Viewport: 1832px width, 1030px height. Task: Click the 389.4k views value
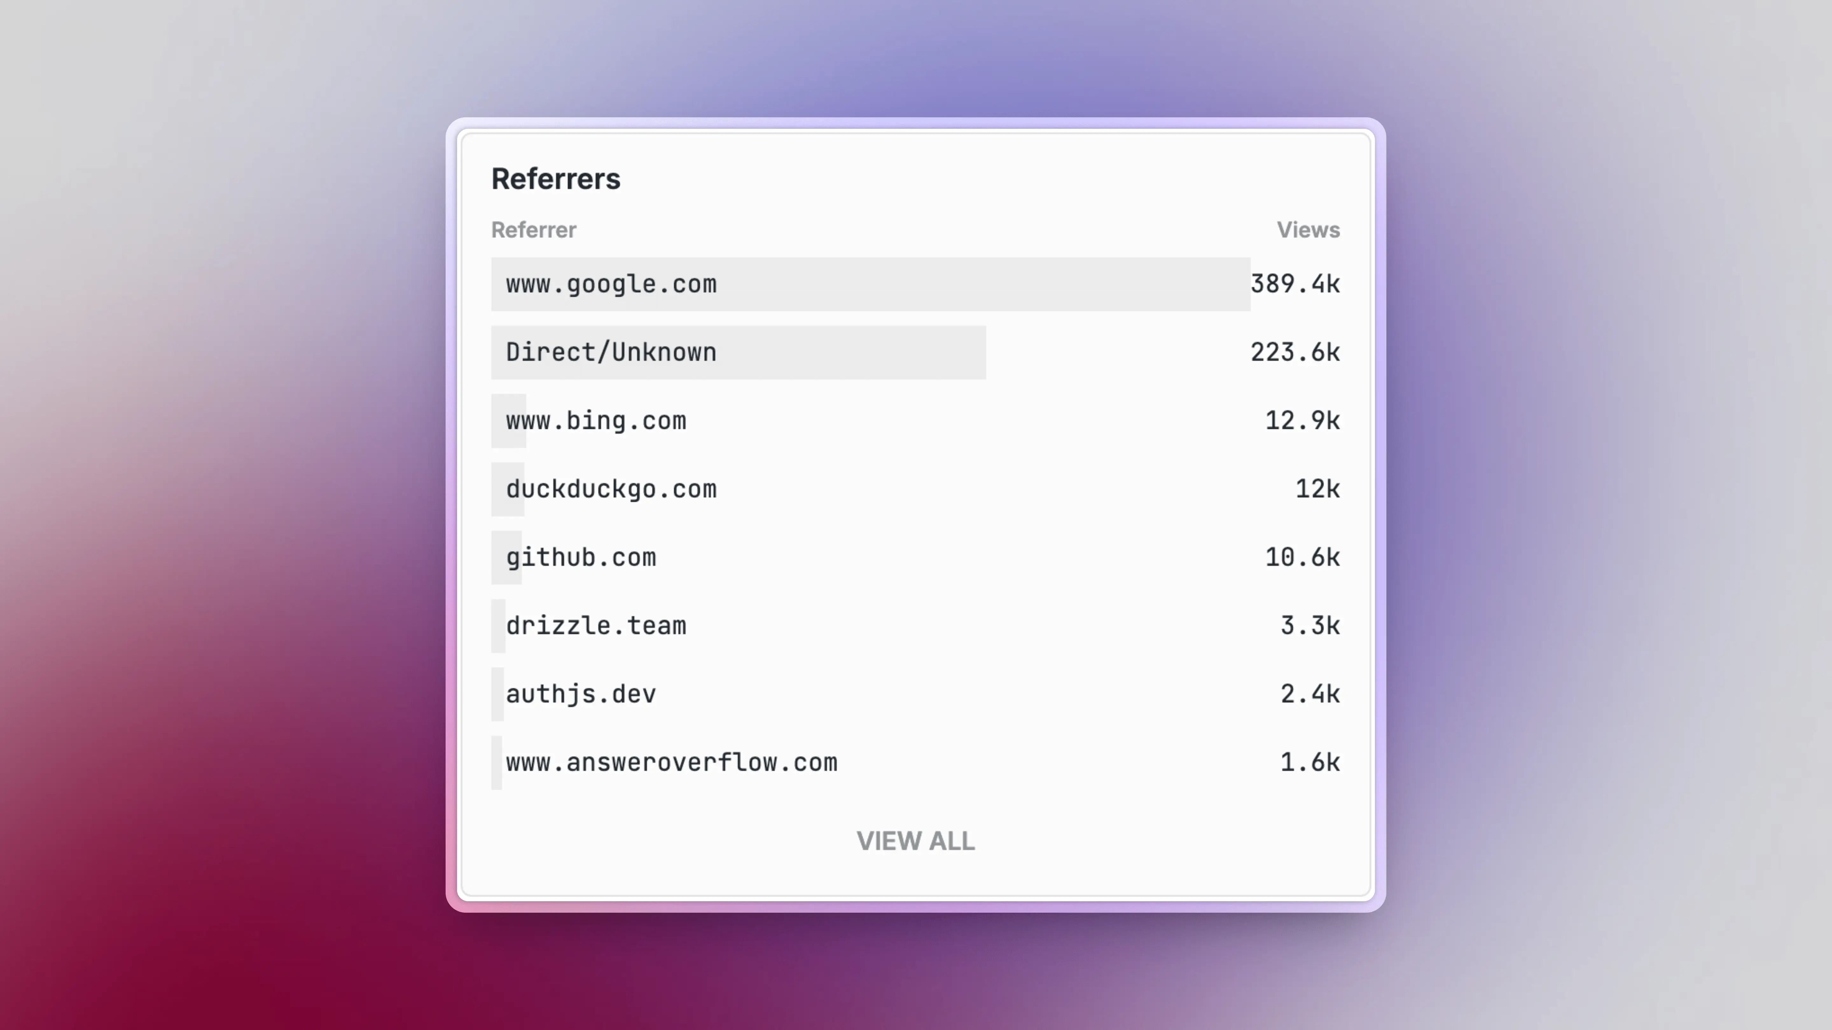(1295, 284)
